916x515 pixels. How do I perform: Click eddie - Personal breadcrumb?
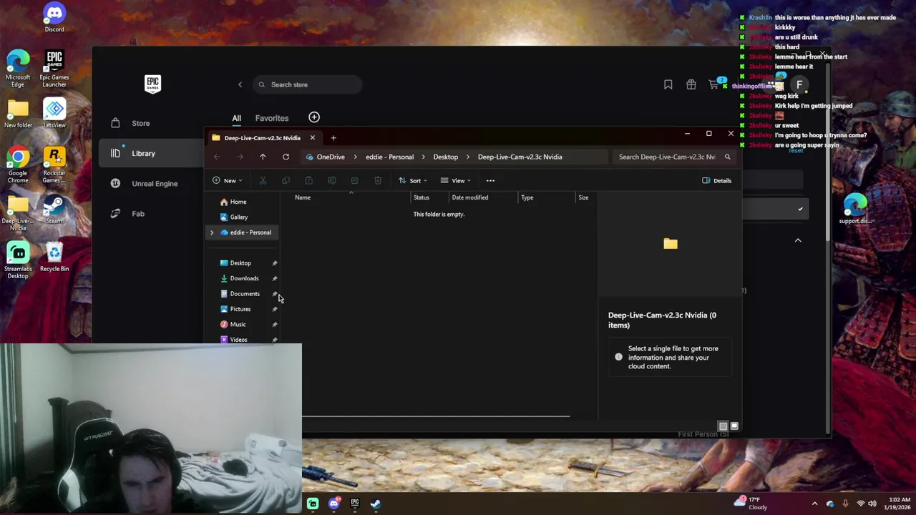tap(389, 157)
